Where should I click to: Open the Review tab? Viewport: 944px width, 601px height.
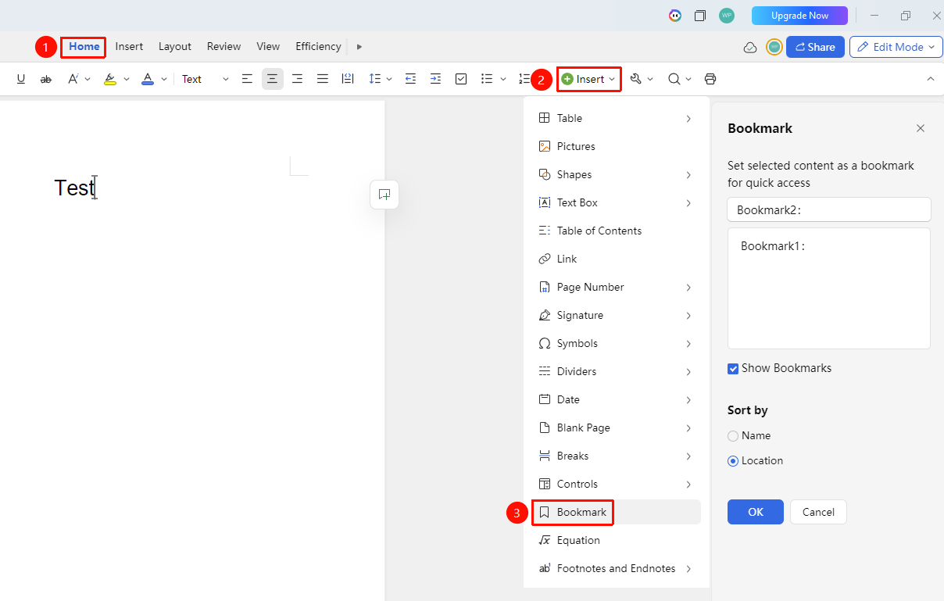tap(223, 47)
